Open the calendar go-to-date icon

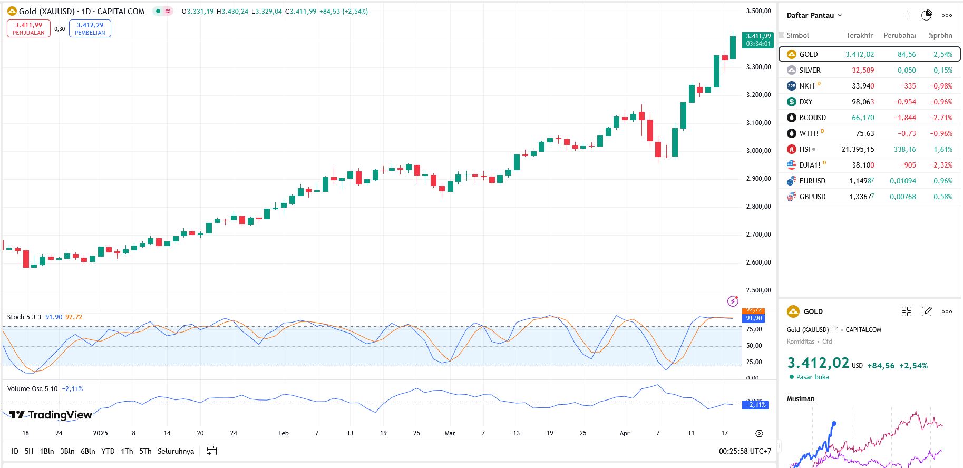tap(212, 451)
